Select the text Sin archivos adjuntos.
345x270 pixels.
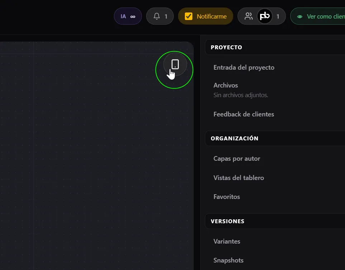(241, 95)
